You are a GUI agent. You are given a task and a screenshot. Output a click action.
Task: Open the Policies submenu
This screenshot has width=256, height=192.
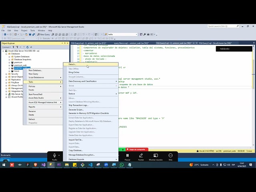click(43, 86)
